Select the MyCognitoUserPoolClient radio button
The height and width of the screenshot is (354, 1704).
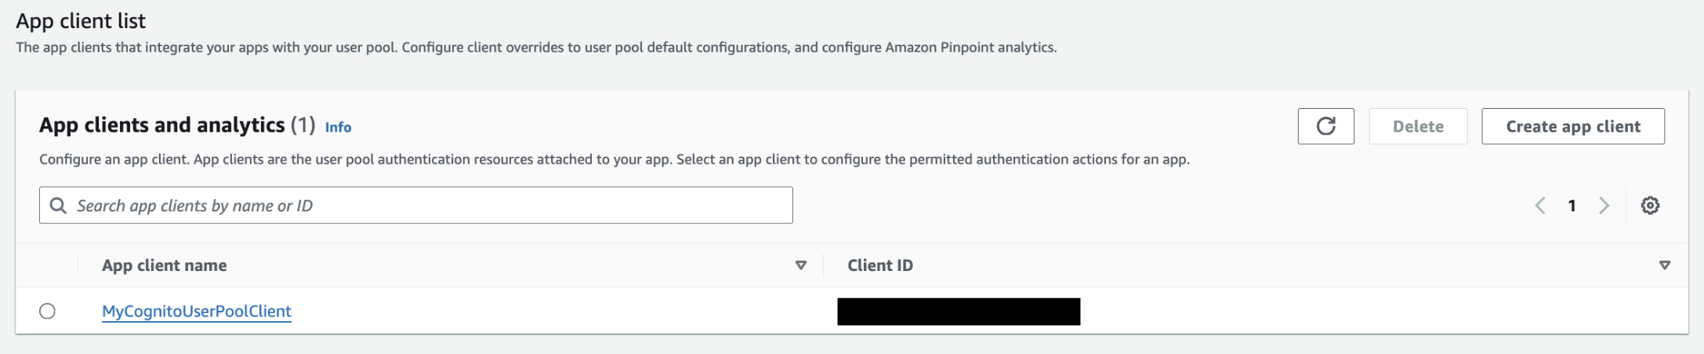point(47,311)
